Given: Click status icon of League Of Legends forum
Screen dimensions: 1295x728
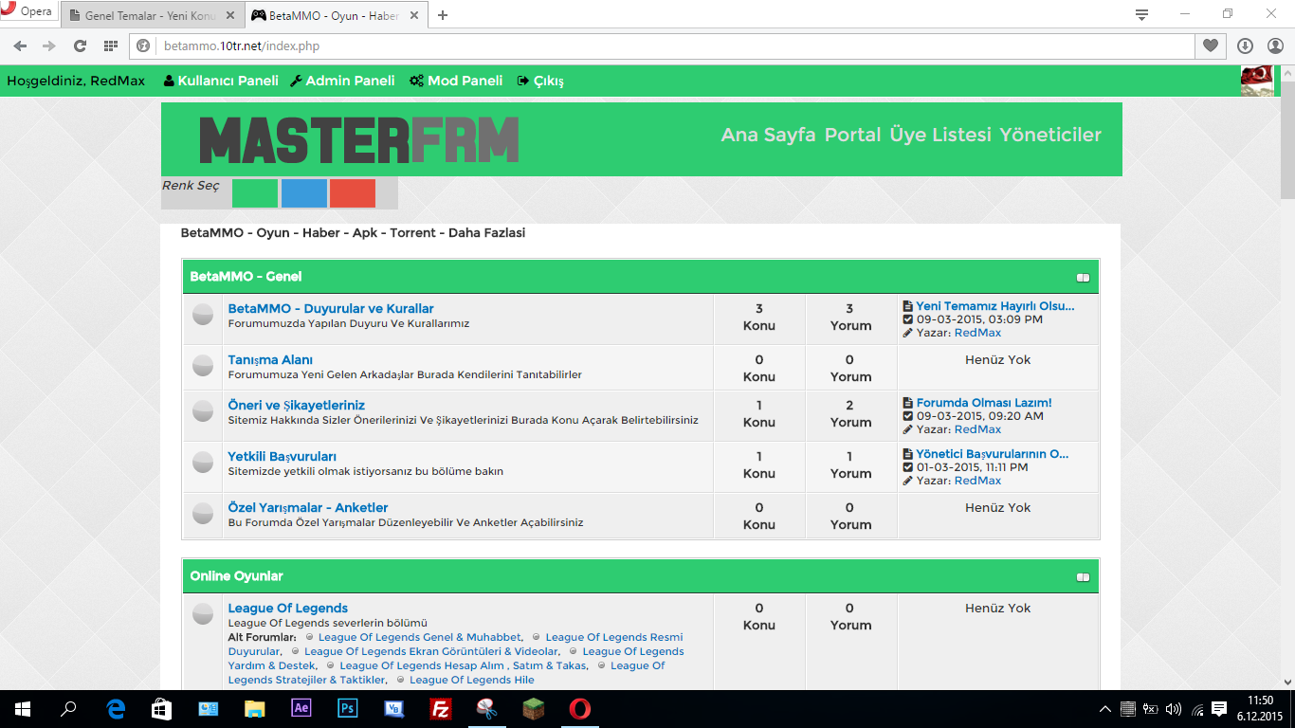Looking at the screenshot, I should (x=203, y=614).
